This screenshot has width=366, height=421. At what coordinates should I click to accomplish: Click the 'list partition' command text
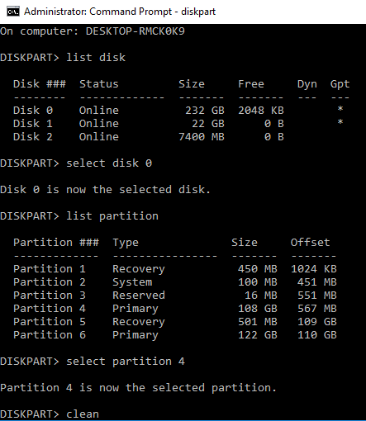coord(112,216)
